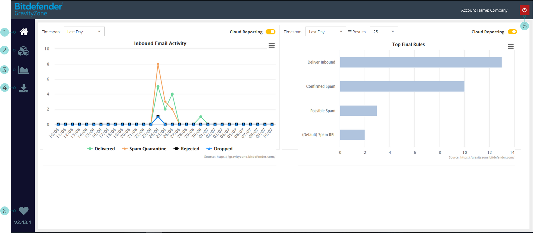Click the heart icon above version number

pyautogui.click(x=24, y=211)
